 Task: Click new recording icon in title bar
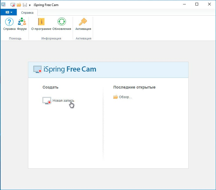tap(13, 5)
